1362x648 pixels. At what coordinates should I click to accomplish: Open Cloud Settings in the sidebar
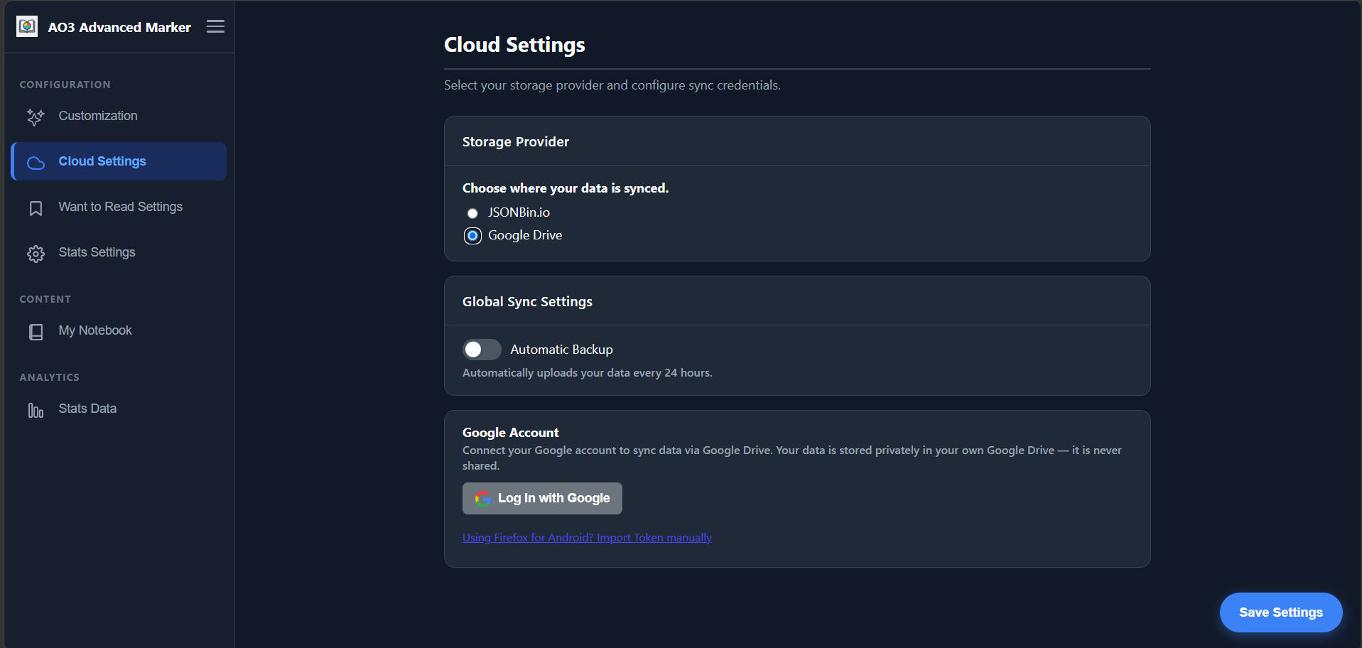point(119,161)
